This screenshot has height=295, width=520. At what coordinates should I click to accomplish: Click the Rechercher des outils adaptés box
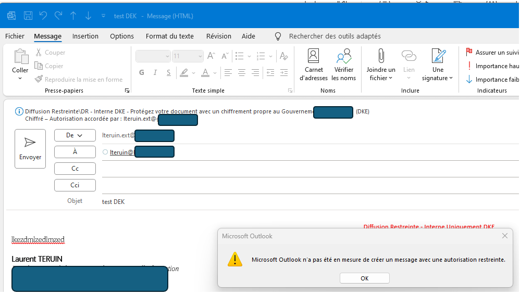pos(335,36)
